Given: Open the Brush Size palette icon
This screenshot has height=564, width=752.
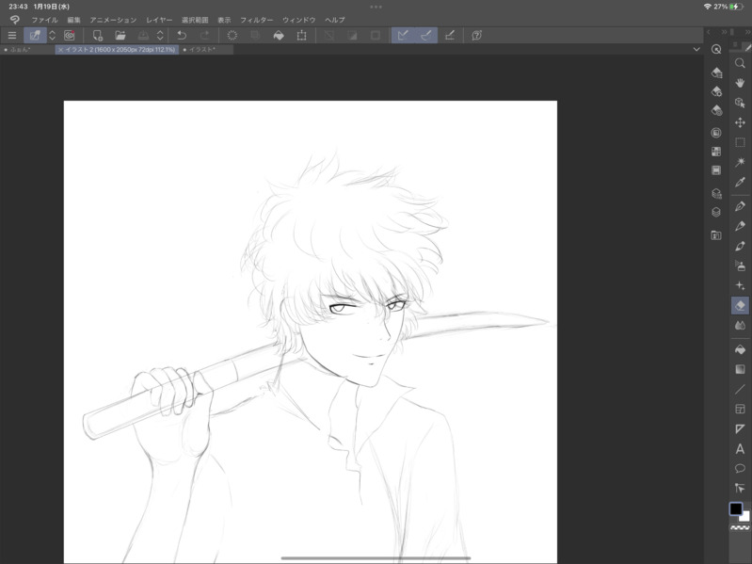Looking at the screenshot, I should click(716, 110).
